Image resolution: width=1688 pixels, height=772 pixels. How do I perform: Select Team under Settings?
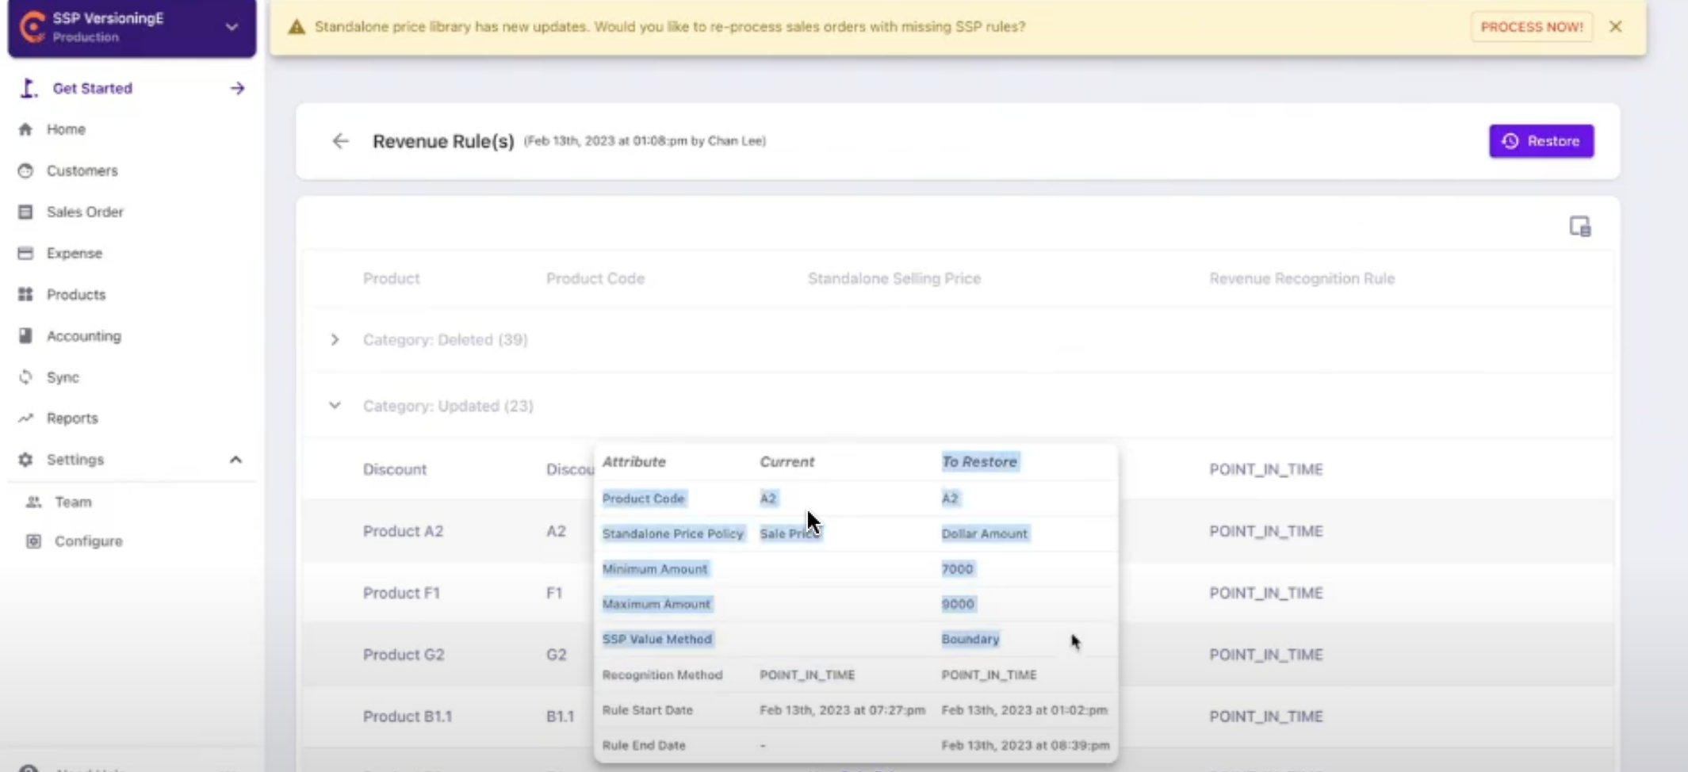point(73,502)
